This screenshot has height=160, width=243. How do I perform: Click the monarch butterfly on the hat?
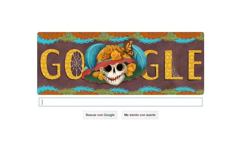128,48
